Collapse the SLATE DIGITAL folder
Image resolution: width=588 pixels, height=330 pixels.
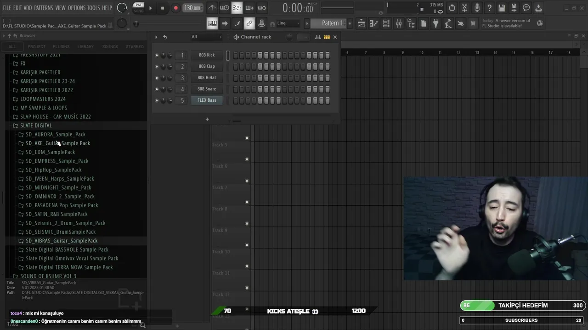coord(36,126)
